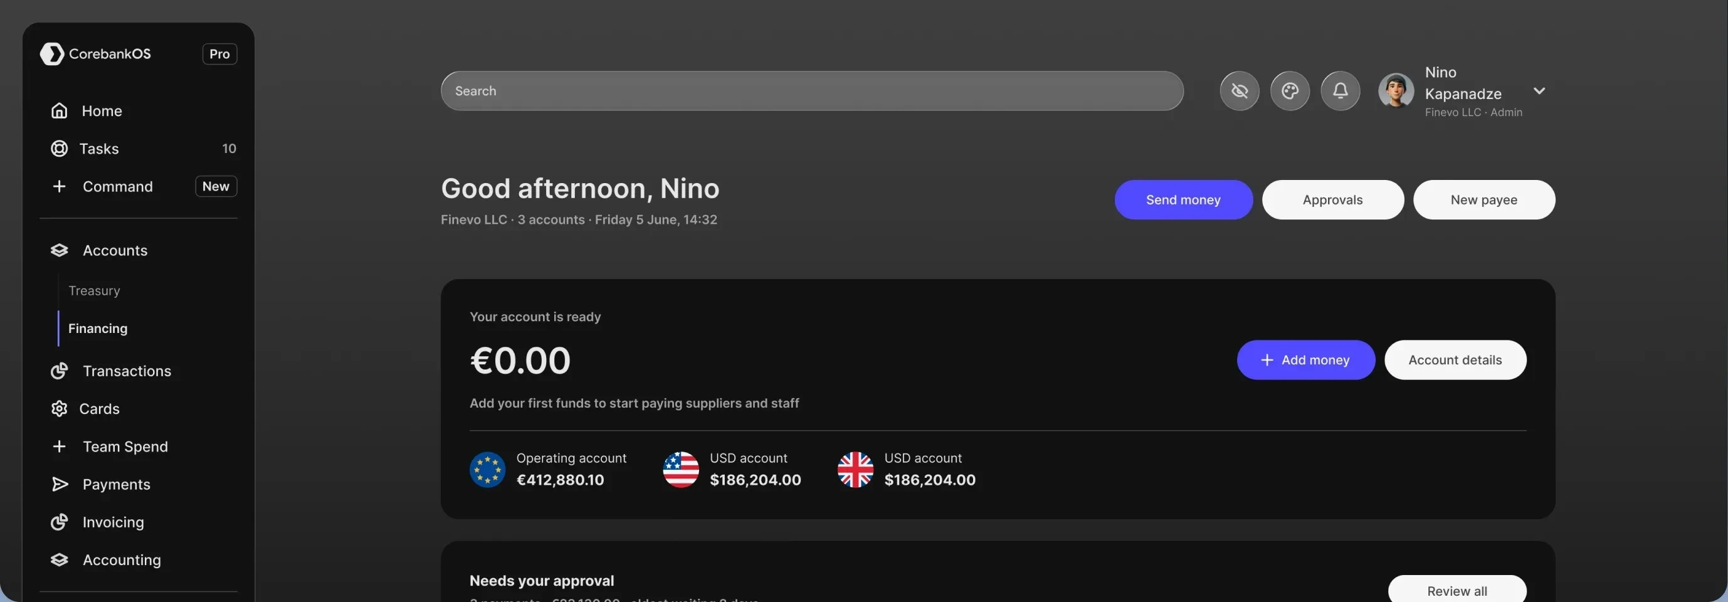Click the €412,880.10 balance
Viewport: 1728px width, 602px height.
coord(559,480)
